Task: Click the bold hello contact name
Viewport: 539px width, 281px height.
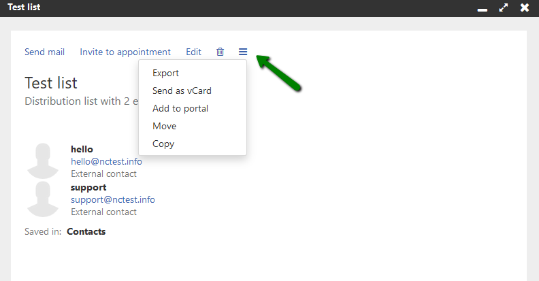Action: (82, 149)
